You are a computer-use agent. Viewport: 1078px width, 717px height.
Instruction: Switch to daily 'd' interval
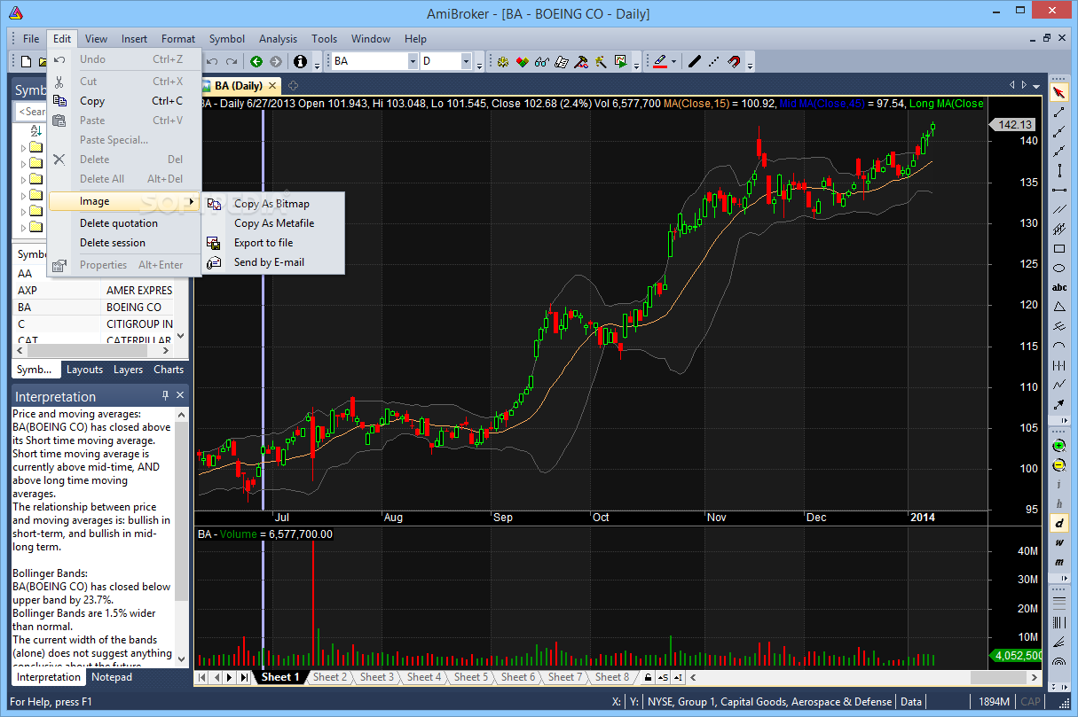1059,524
